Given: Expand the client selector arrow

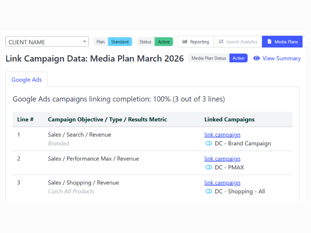Looking at the screenshot, I should tap(84, 42).
